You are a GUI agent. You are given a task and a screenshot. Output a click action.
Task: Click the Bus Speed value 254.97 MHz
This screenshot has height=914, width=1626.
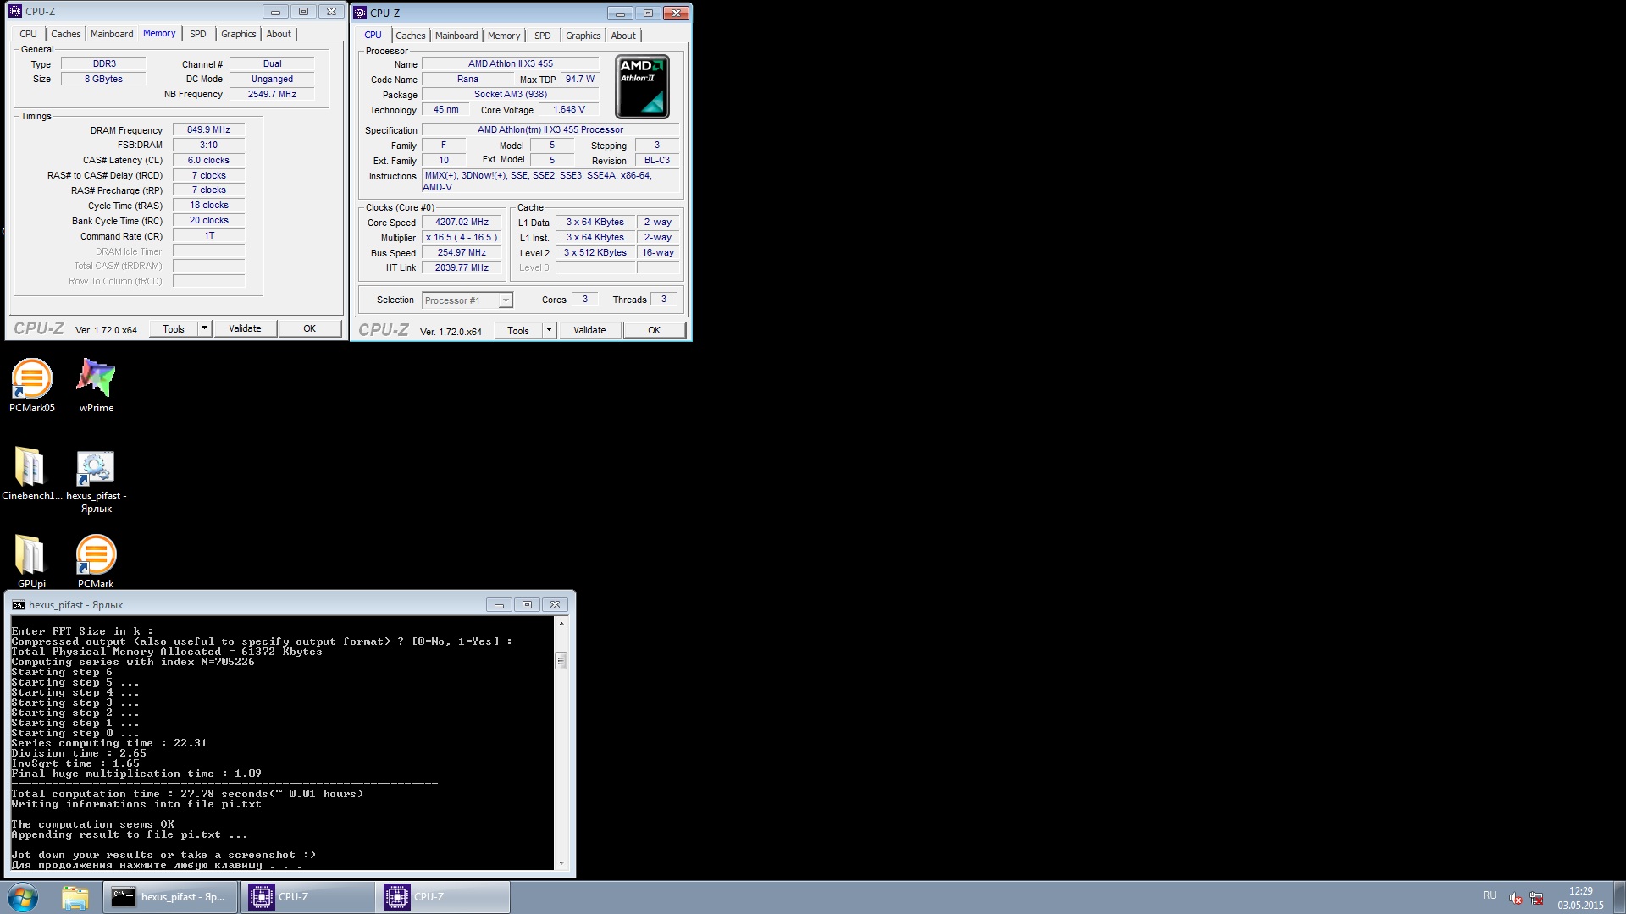[462, 252]
